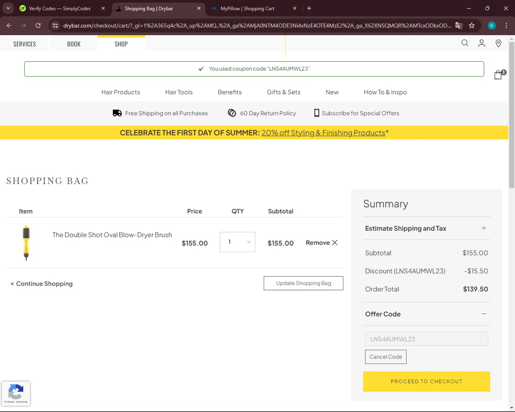Click the Cancel Code button
Screen dimensions: 515x412
click(386, 357)
